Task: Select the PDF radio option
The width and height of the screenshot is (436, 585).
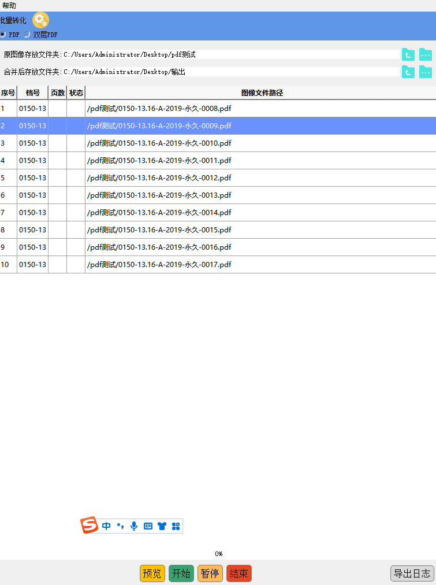Action: 3,35
